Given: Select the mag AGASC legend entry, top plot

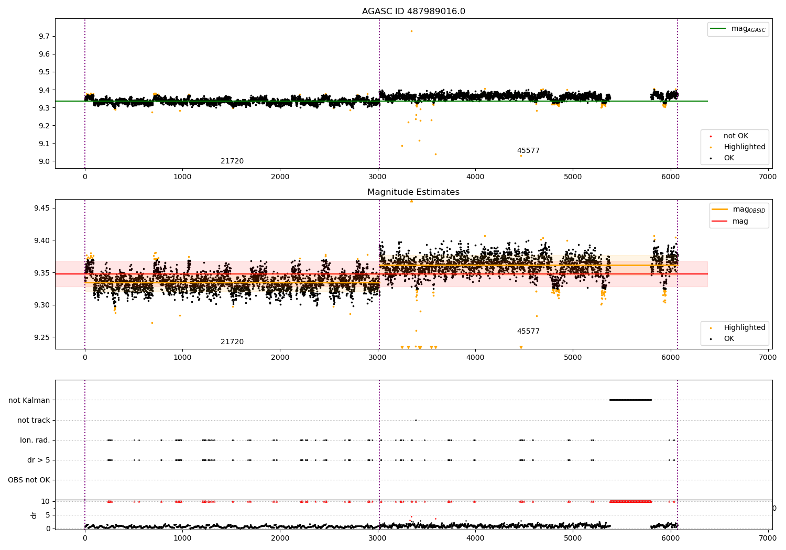Looking at the screenshot, I should coord(738,29).
